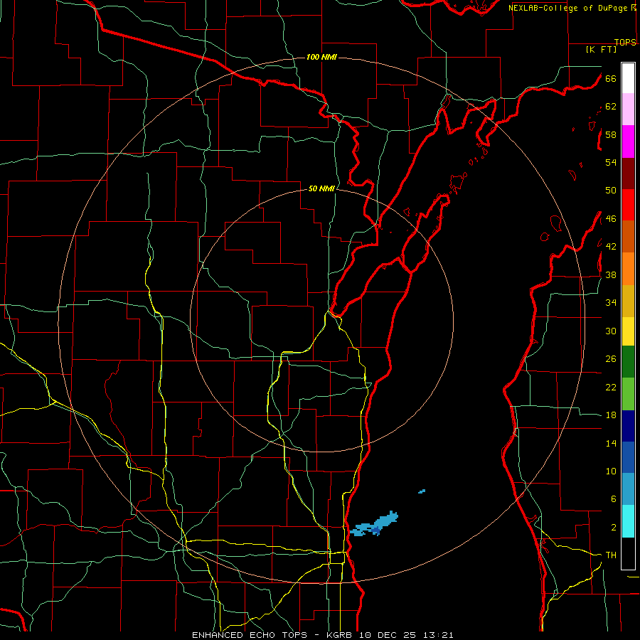Click the 'TH' threshold legend label
The image size is (640, 640).
pos(611,555)
